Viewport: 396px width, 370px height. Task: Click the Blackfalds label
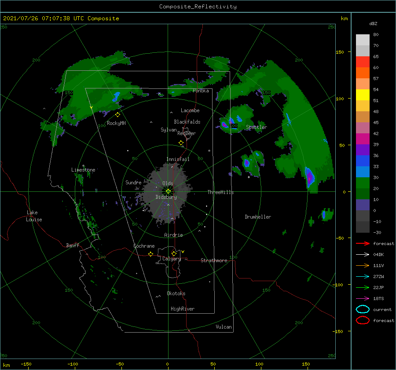coord(187,122)
